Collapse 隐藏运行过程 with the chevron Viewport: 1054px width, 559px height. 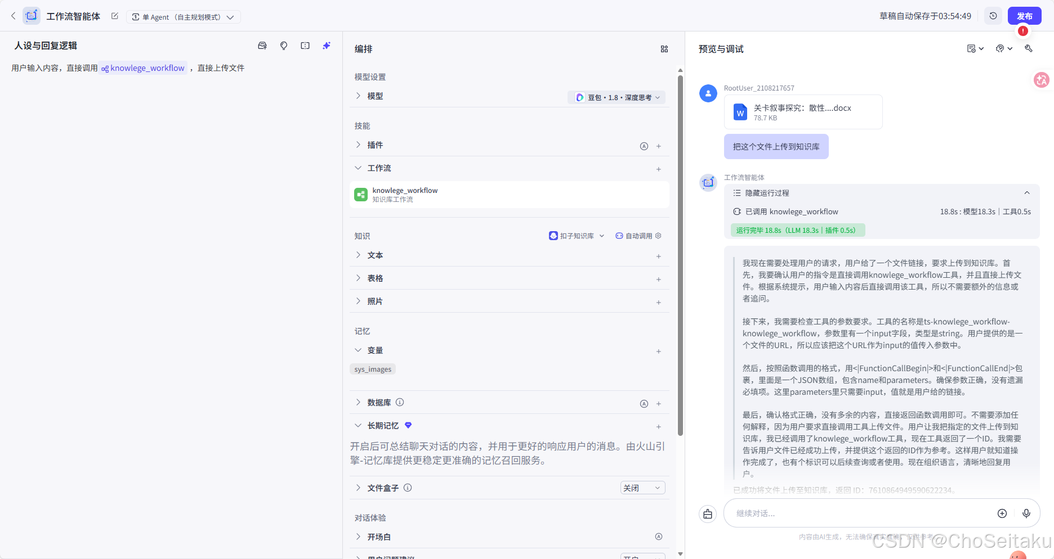pos(1027,193)
